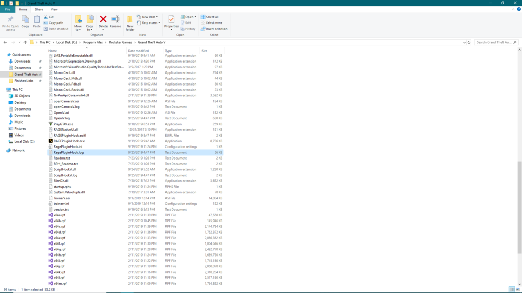Switch to the Home ribbon tab
This screenshot has height=293, width=522.
23,9
